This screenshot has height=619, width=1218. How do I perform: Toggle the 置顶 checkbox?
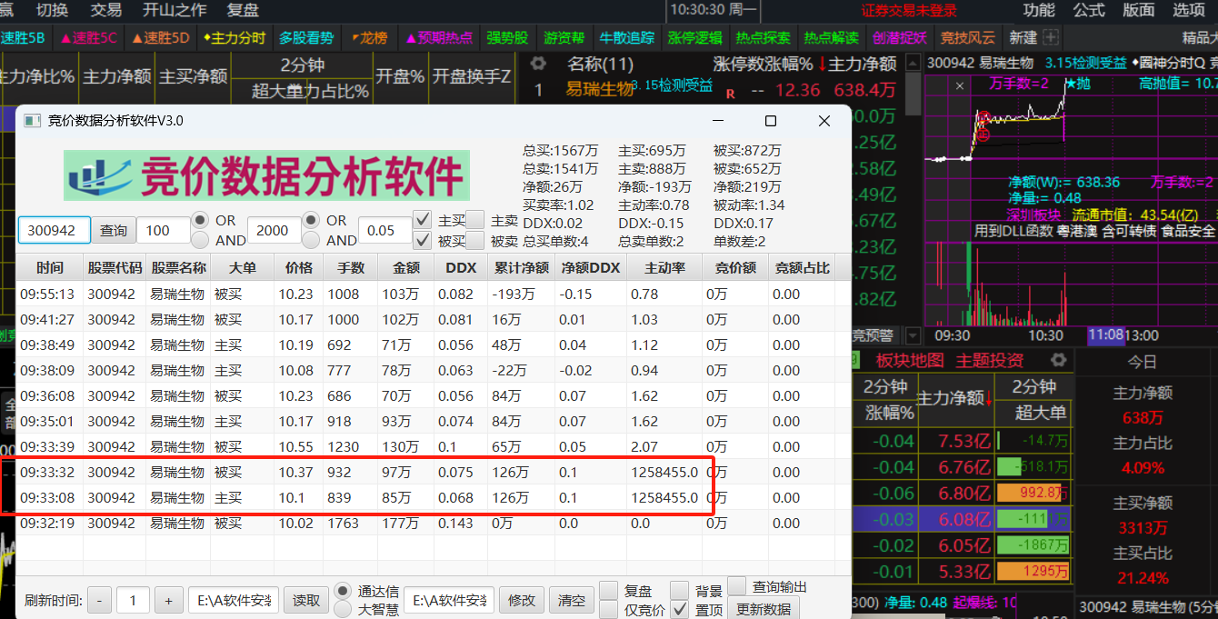tap(679, 610)
